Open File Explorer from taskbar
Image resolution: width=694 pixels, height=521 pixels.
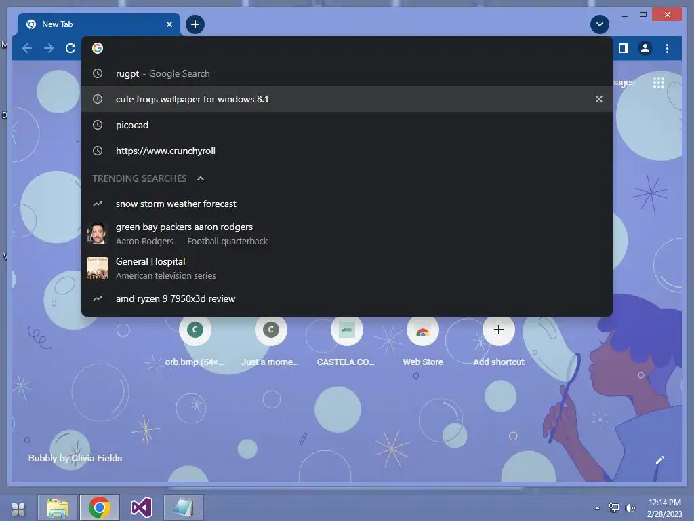58,507
